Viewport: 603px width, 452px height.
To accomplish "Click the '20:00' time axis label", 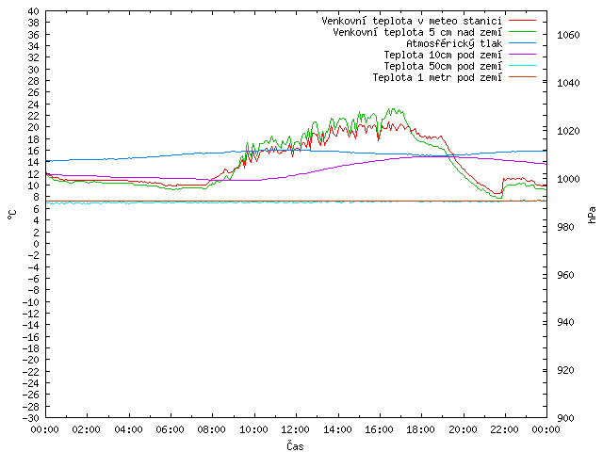I will [x=463, y=429].
